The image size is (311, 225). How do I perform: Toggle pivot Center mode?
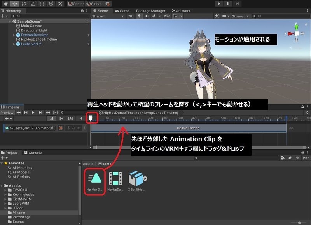click(x=76, y=4)
